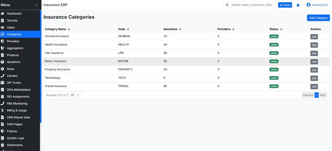Click the Settlements clipboard icon
332x151 pixels.
[3, 145]
